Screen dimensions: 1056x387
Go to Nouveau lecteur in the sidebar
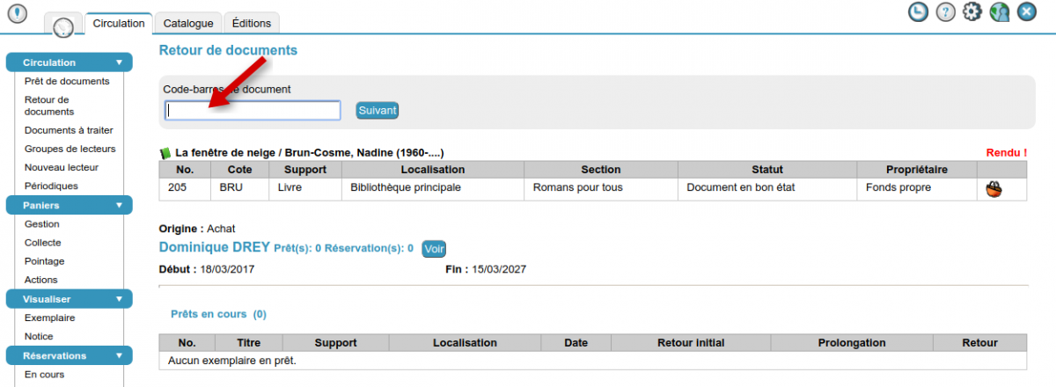pyautogui.click(x=62, y=167)
